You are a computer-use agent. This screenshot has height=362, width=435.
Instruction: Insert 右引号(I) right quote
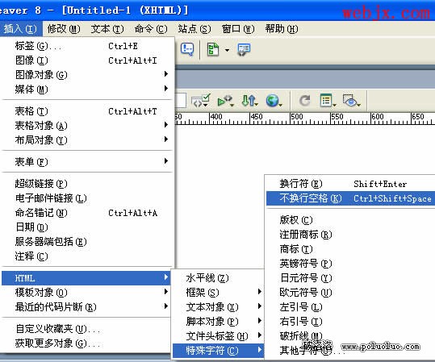click(x=350, y=322)
